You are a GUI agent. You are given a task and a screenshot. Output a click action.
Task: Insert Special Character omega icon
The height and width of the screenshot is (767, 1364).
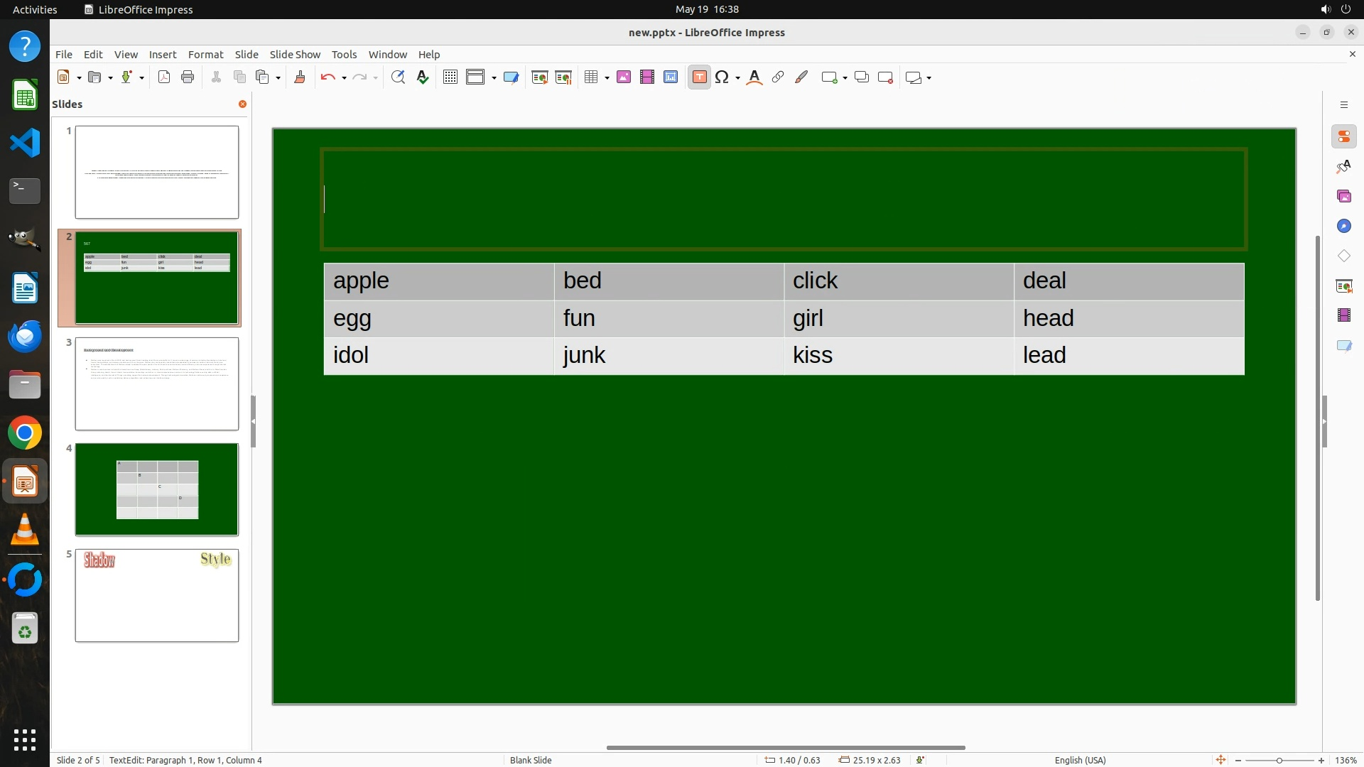click(722, 77)
